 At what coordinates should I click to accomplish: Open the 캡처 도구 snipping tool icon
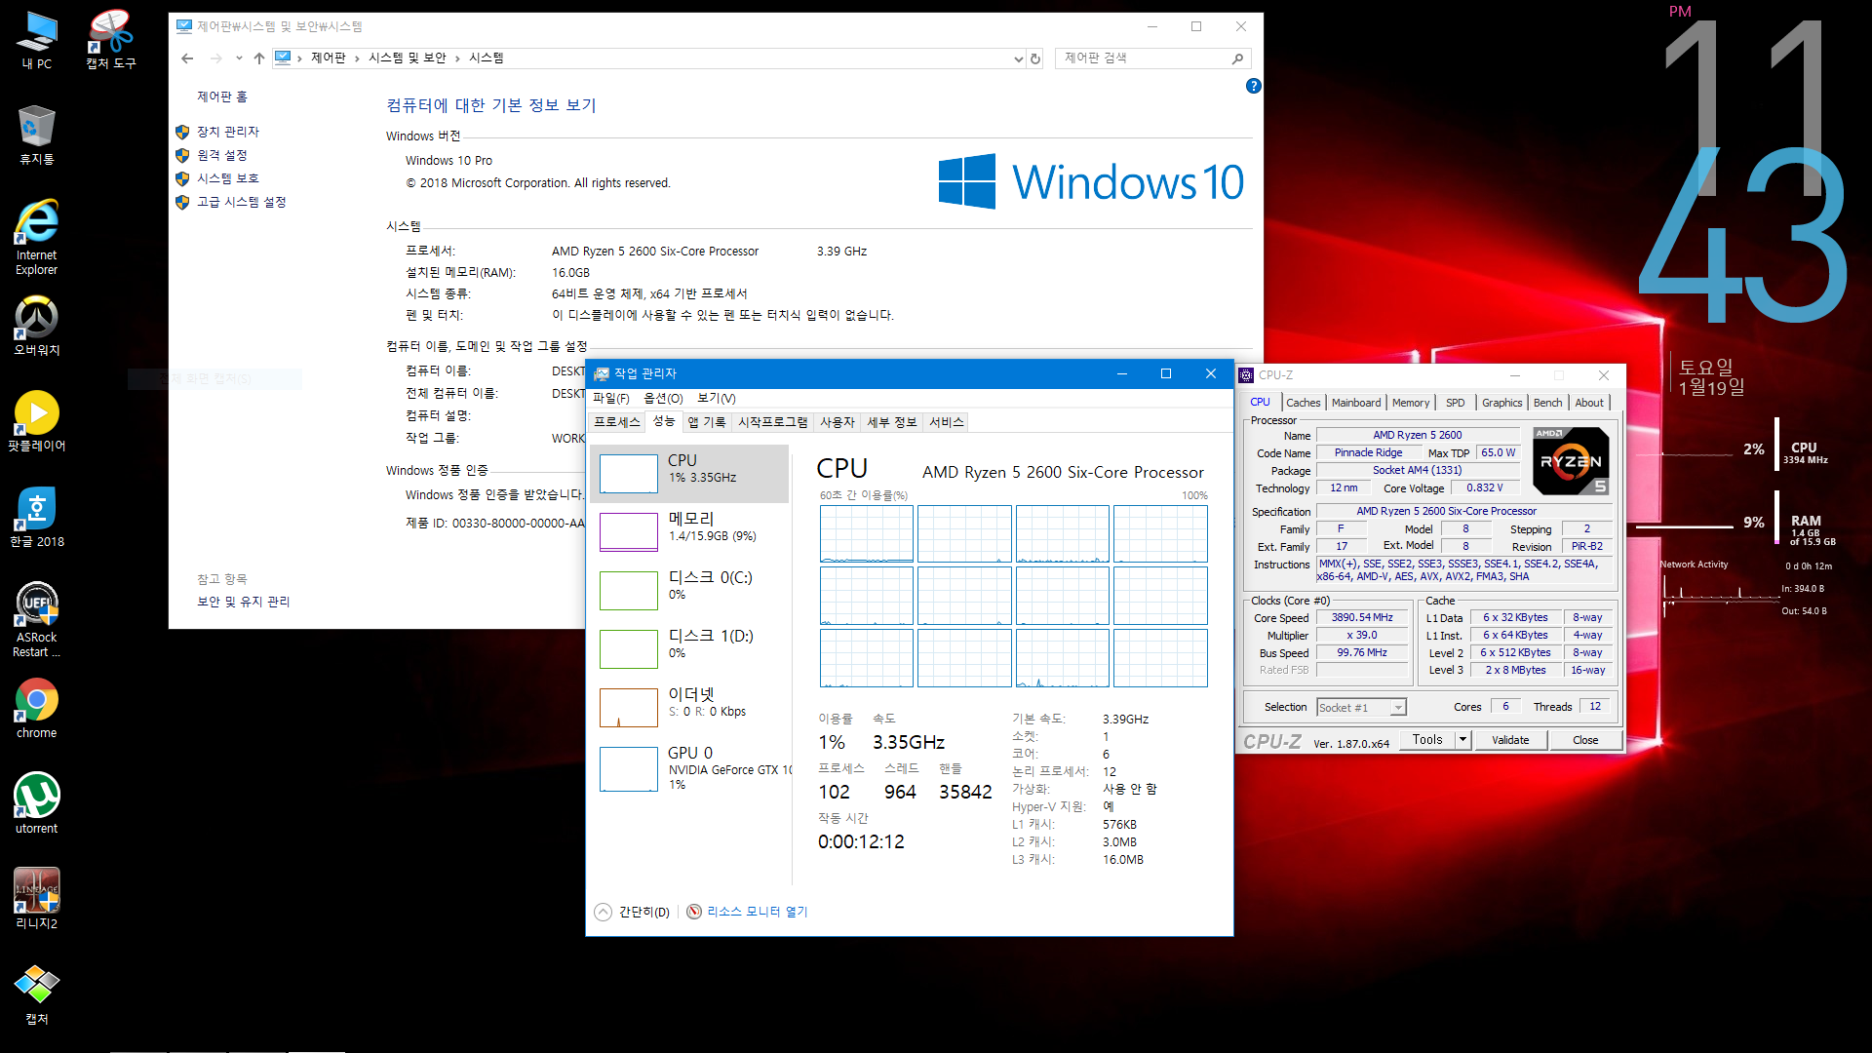click(x=111, y=40)
